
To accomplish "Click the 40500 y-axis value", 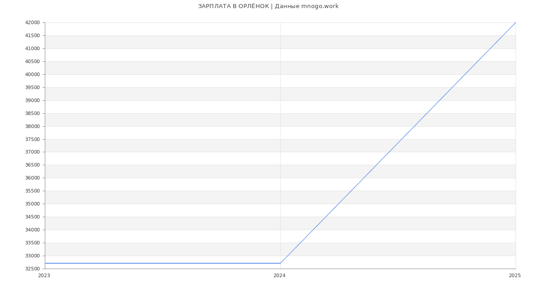I will point(32,62).
